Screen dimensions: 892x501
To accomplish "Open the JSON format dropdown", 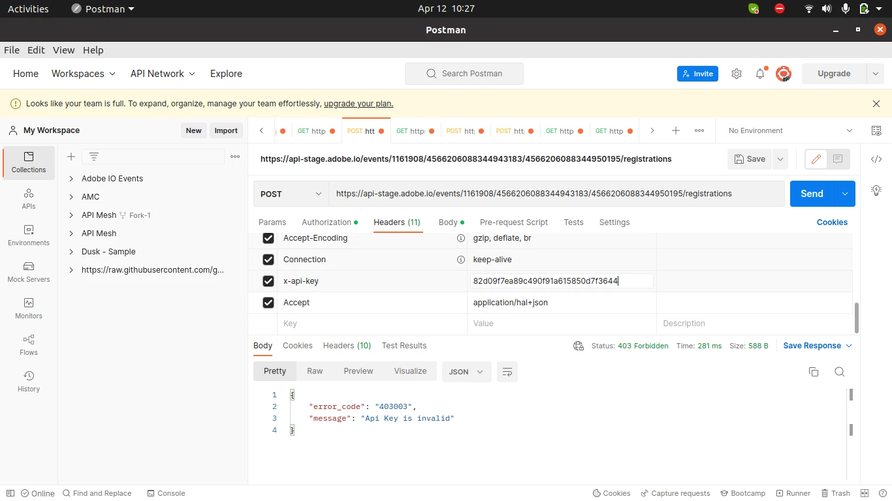I will 467,372.
